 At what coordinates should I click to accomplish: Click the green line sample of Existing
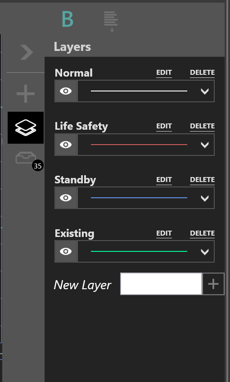[x=139, y=251]
